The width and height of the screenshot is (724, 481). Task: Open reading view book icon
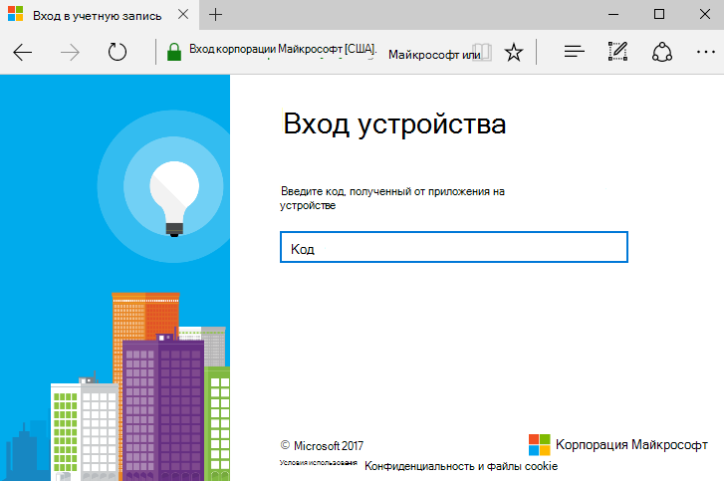(483, 52)
